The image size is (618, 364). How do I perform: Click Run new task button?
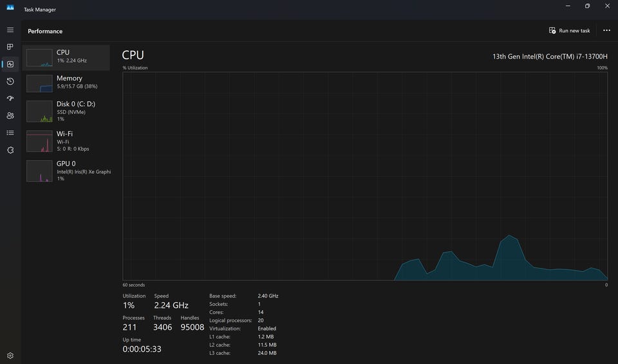570,30
